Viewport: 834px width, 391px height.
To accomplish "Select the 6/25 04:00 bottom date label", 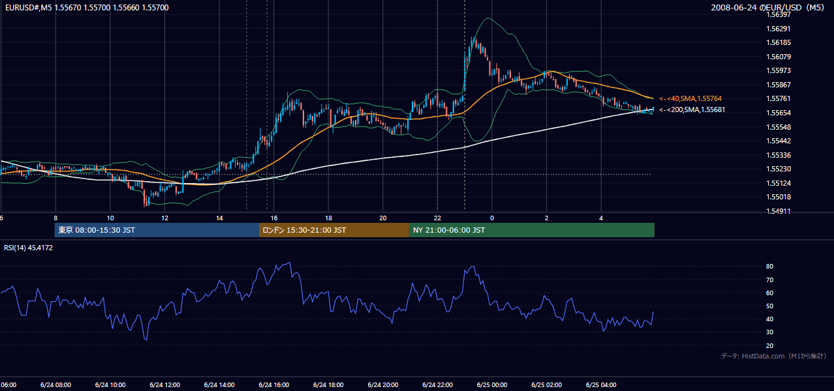I will 602,385.
